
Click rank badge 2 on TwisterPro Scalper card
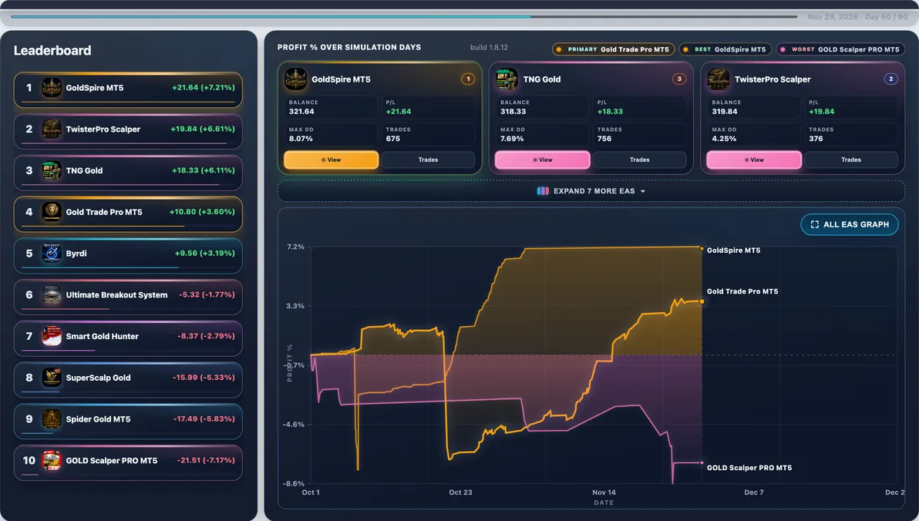(x=891, y=79)
